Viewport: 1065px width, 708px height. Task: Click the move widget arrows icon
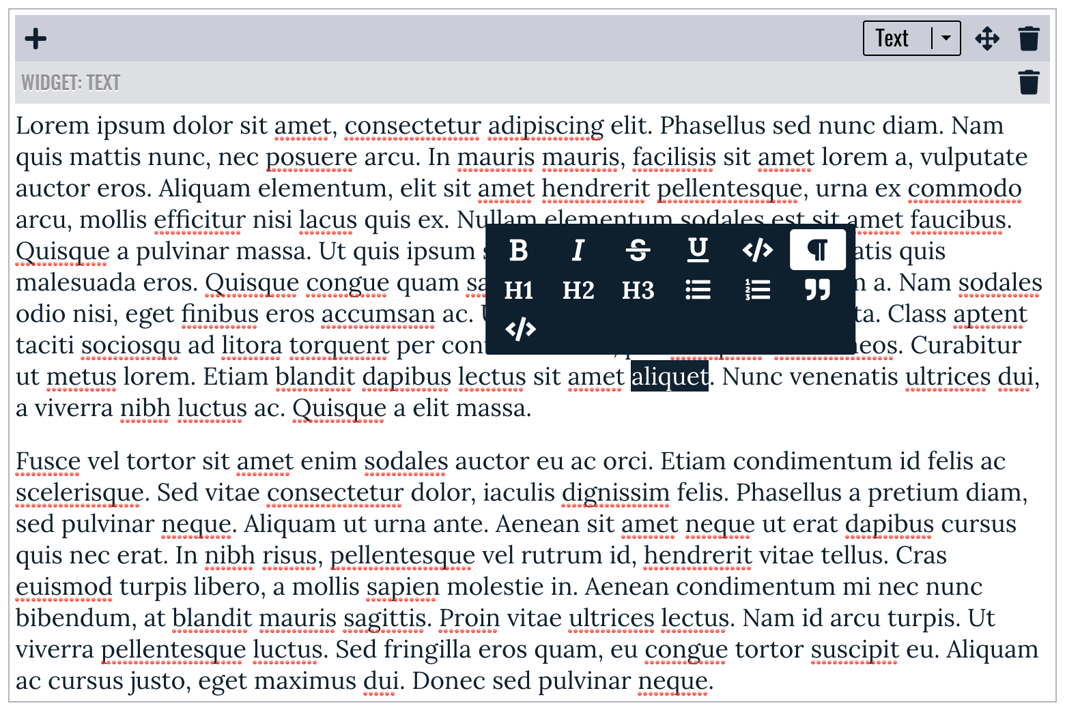tap(987, 39)
